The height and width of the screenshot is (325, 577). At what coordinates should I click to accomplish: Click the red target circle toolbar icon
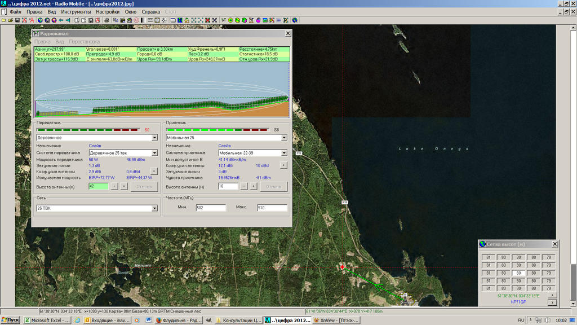tap(136, 20)
